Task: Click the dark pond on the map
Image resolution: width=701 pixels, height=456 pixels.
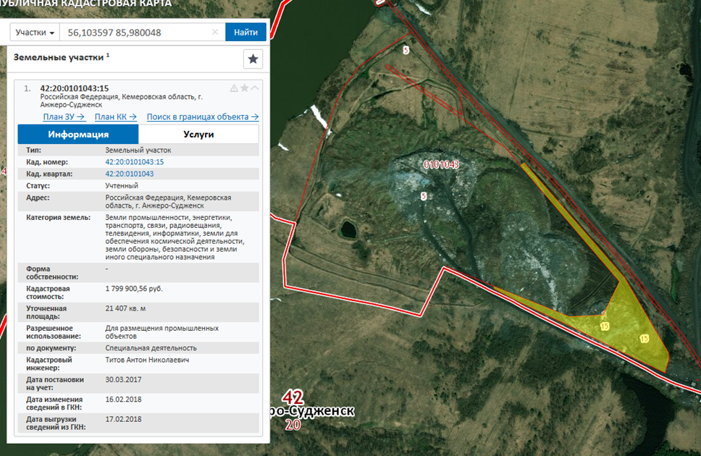Action: tap(348, 231)
